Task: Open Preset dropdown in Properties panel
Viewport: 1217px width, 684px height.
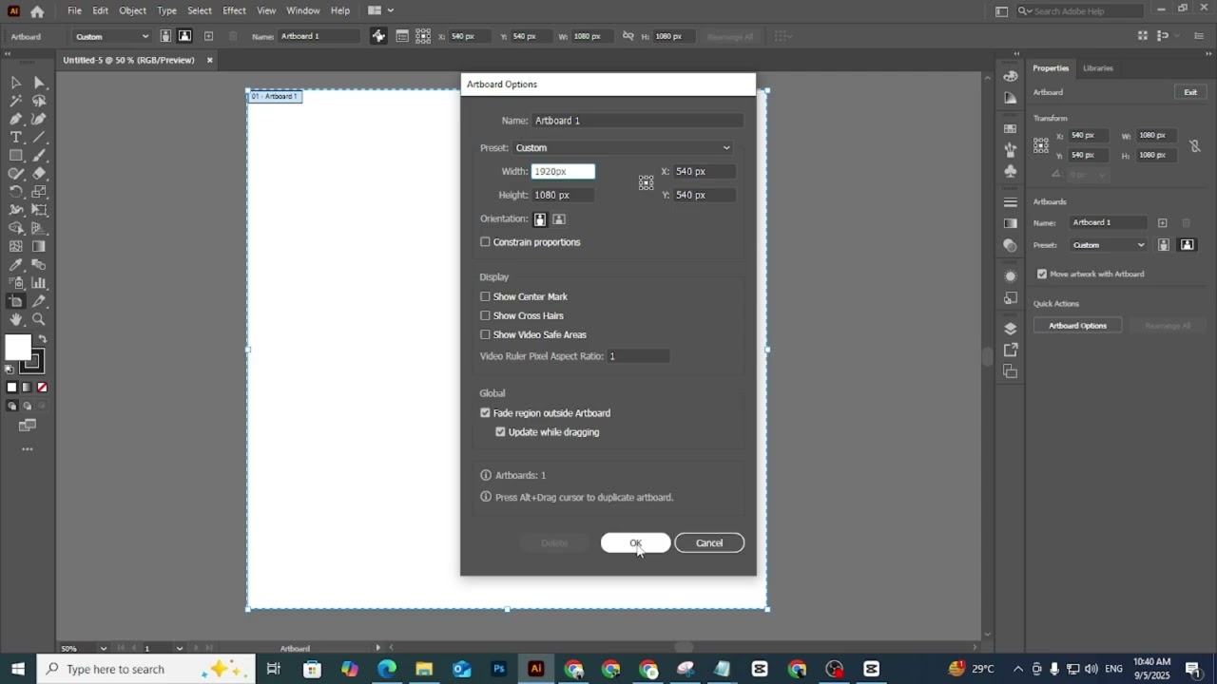Action: tap(1109, 245)
